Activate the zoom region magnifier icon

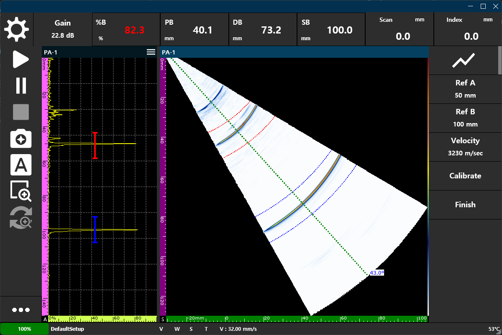pyautogui.click(x=21, y=191)
